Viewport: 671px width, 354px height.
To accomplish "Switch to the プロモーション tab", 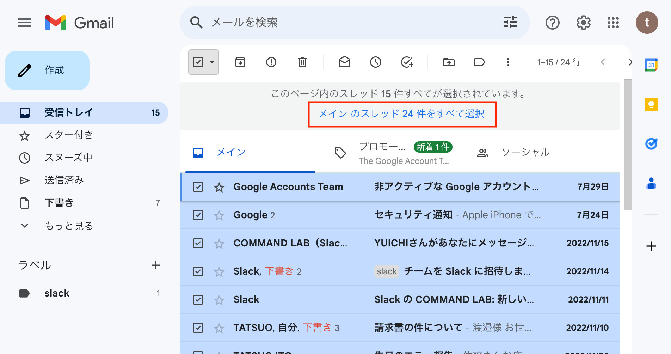I will coord(394,152).
